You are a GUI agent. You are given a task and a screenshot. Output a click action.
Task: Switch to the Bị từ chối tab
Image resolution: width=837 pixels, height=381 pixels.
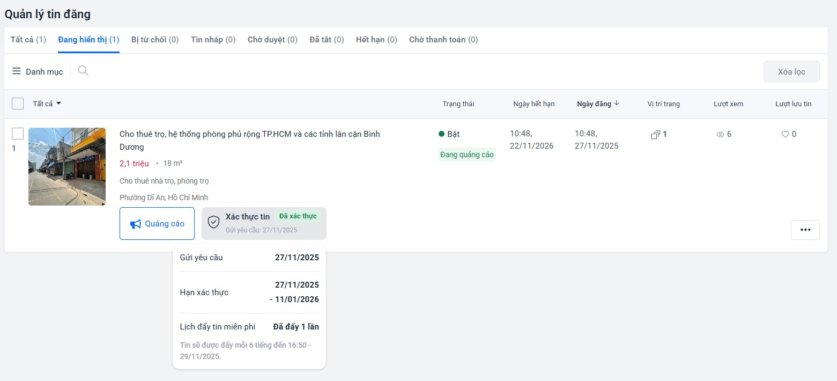(x=155, y=40)
